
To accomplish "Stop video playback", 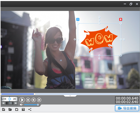I will point(28,100).
